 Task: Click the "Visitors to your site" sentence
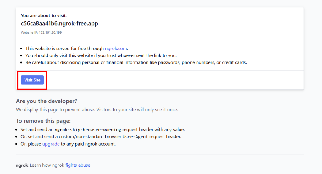[137, 110]
